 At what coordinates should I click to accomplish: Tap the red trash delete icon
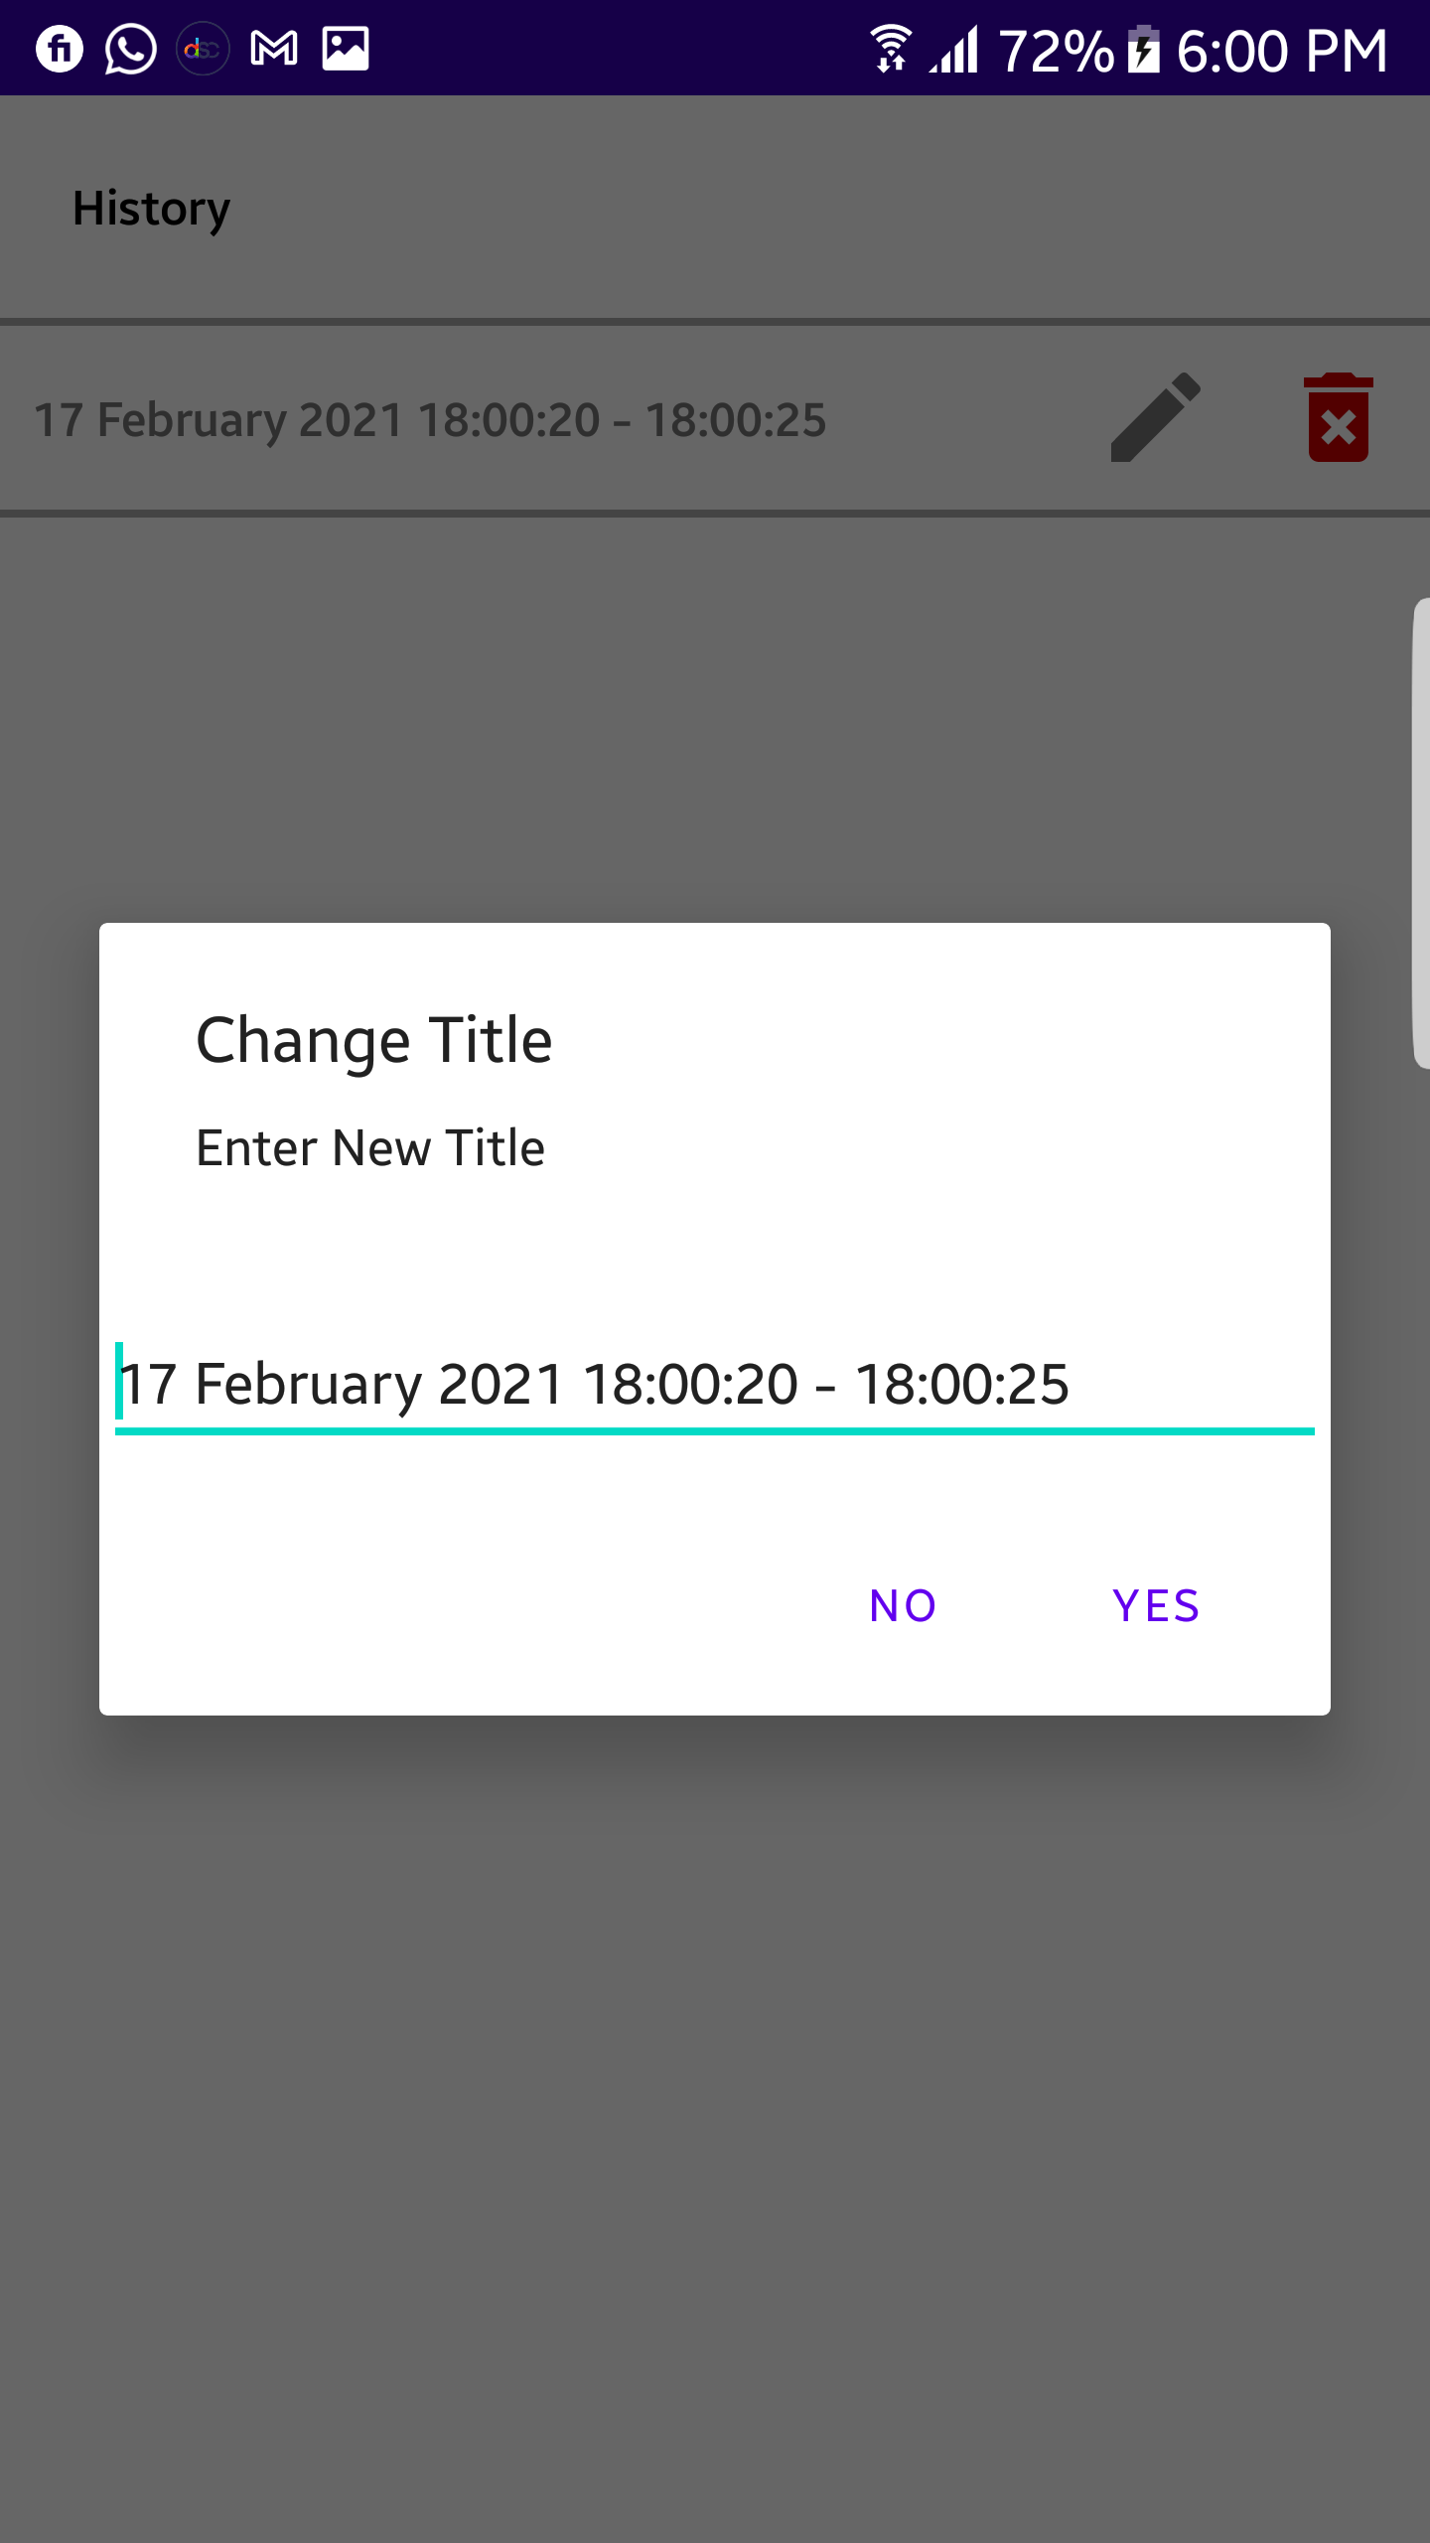(x=1338, y=418)
